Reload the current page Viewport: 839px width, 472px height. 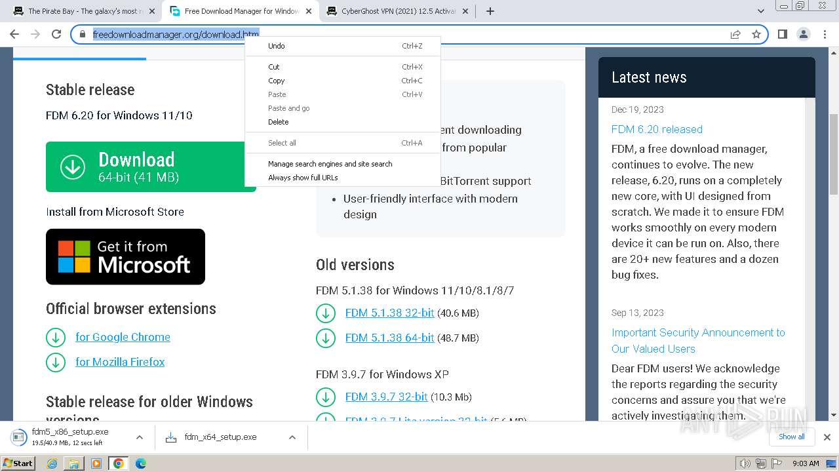click(x=56, y=34)
